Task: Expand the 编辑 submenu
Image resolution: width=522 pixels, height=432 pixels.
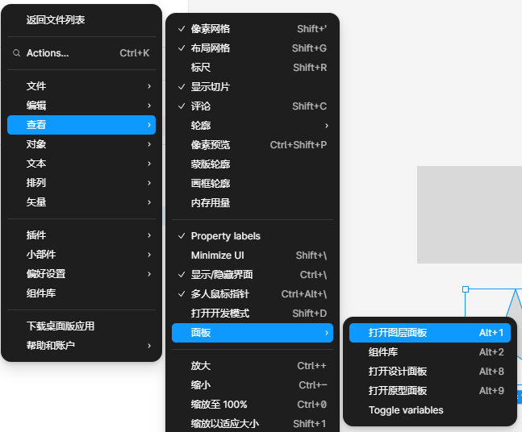Action: tap(81, 106)
